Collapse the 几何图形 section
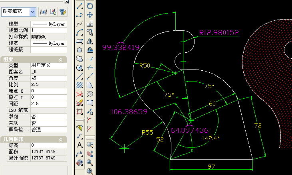The width and height of the screenshot is (292, 175). tap(61, 139)
